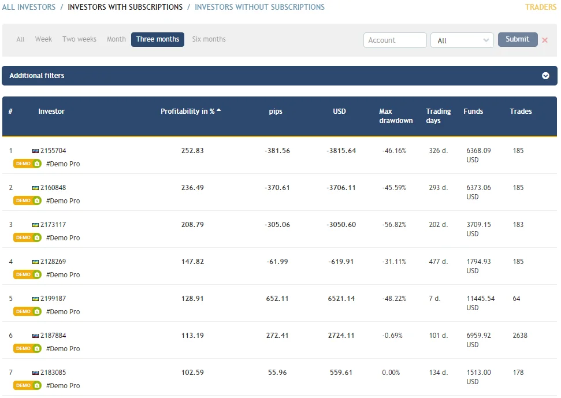Open investor account 2160848
The height and width of the screenshot is (398, 561).
tap(53, 187)
